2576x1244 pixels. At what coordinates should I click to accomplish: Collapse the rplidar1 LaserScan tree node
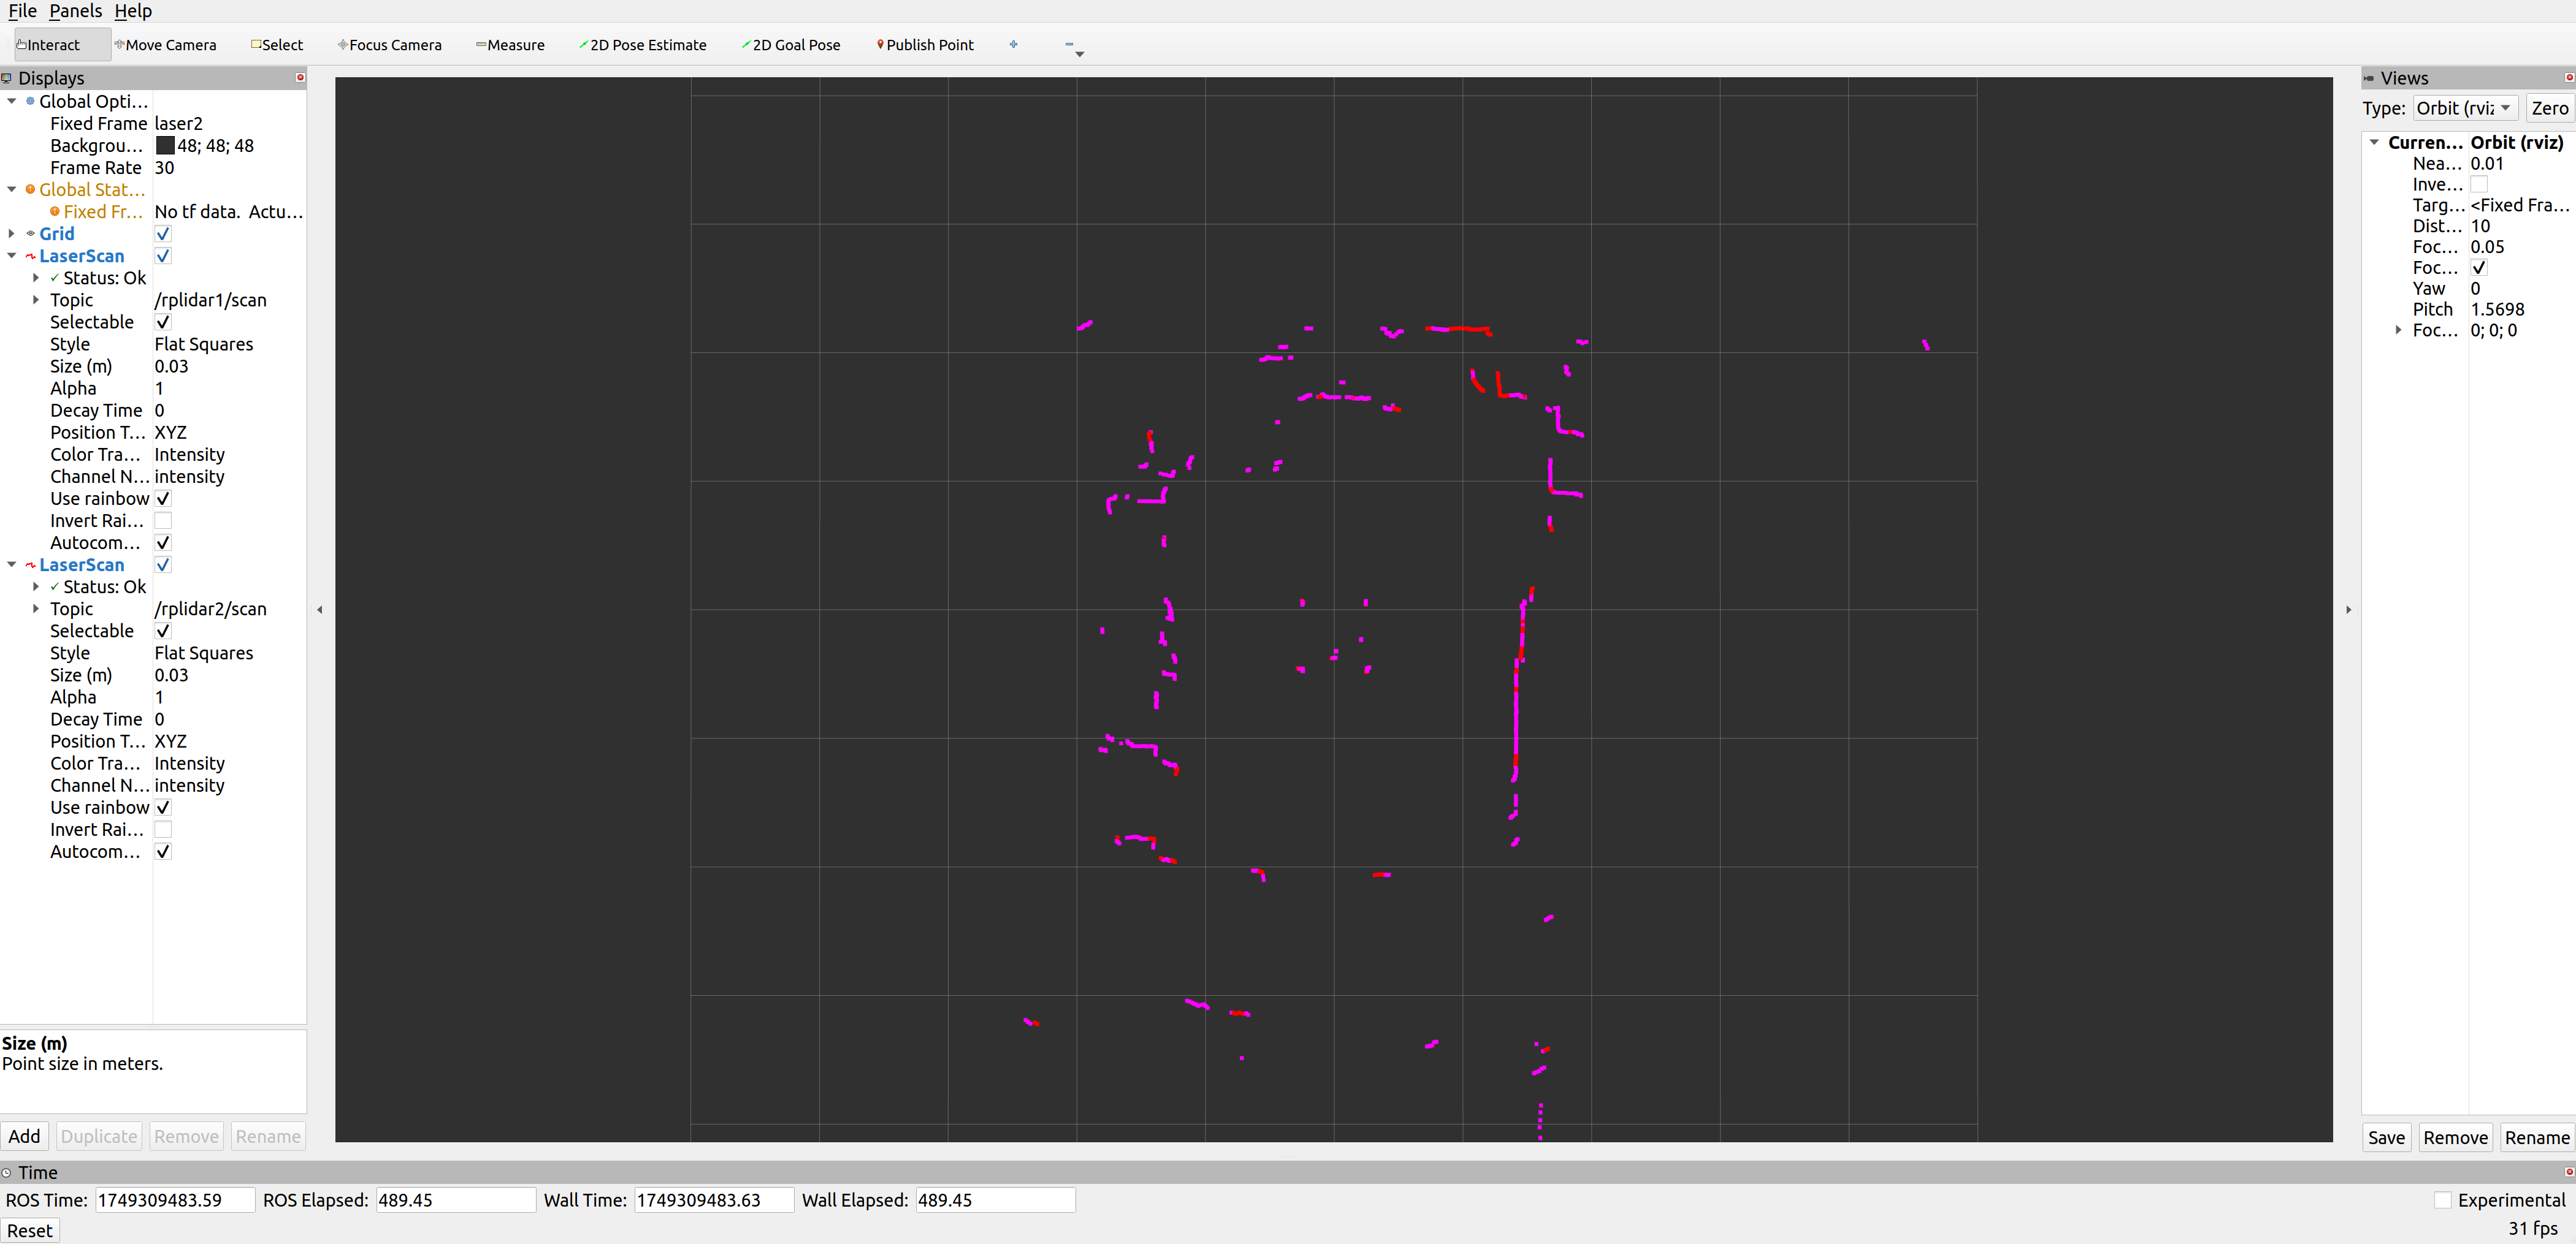12,256
